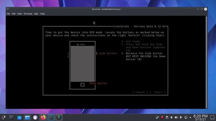Open the View menu
The width and height of the screenshot is (216, 121).
pyautogui.click(x=20, y=14)
